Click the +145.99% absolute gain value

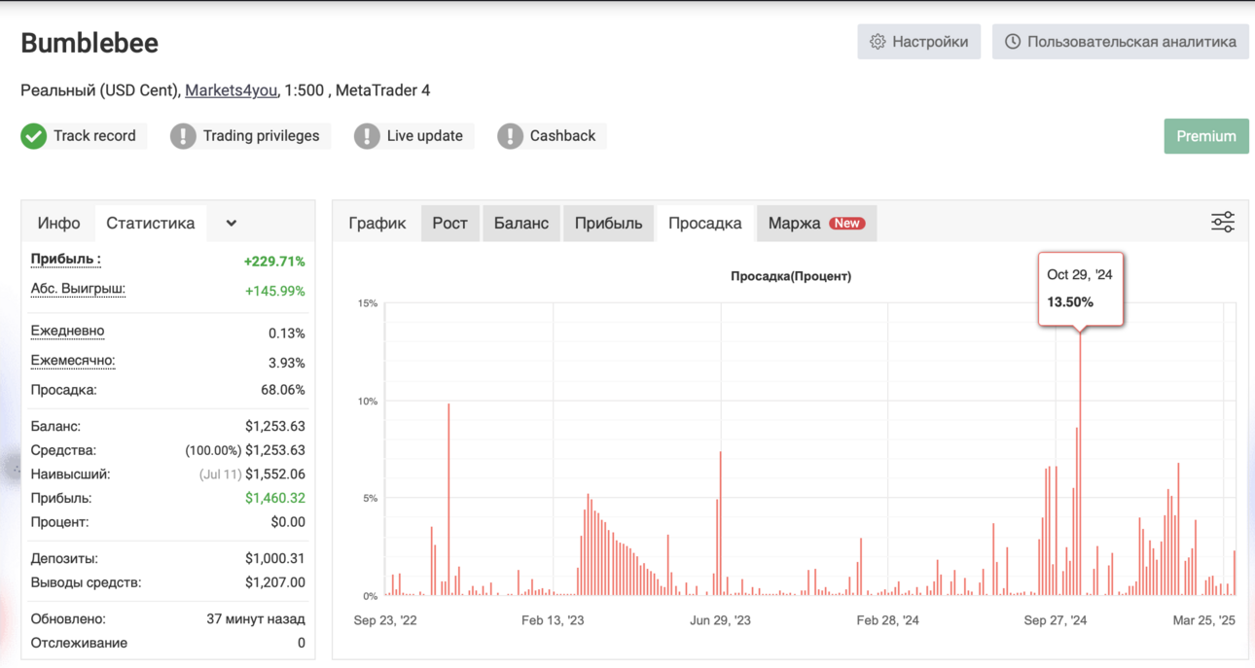[274, 291]
